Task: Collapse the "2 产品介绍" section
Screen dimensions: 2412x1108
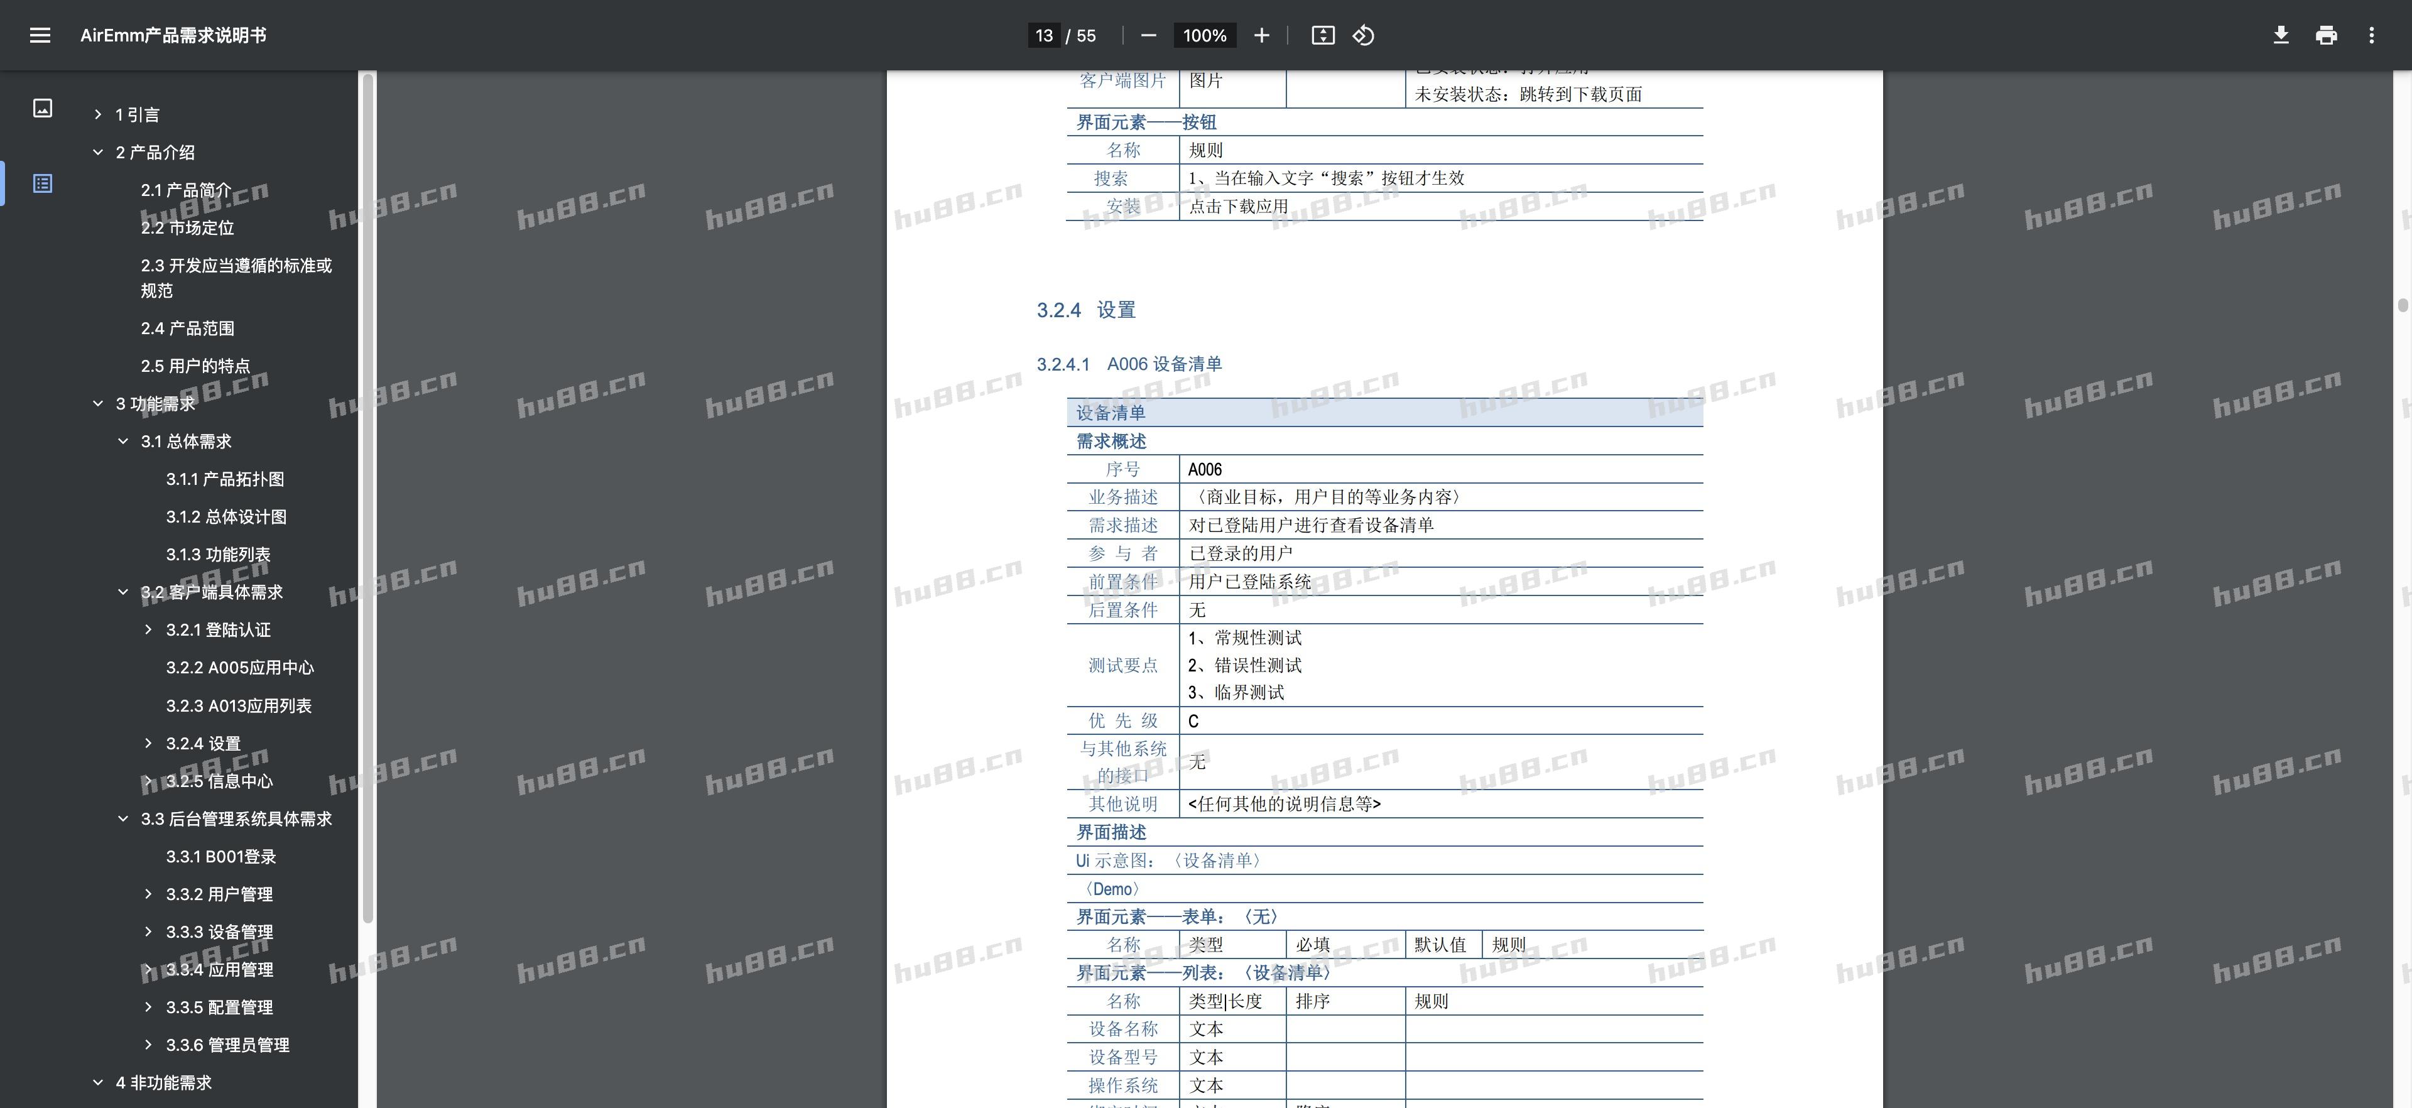Action: point(99,151)
